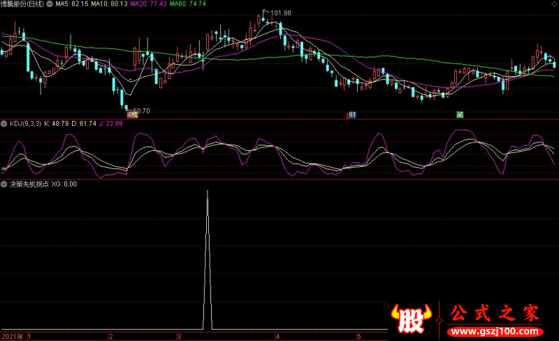Click the 2021年 timeline label
Screen dimensions: 559x341
coord(13,336)
